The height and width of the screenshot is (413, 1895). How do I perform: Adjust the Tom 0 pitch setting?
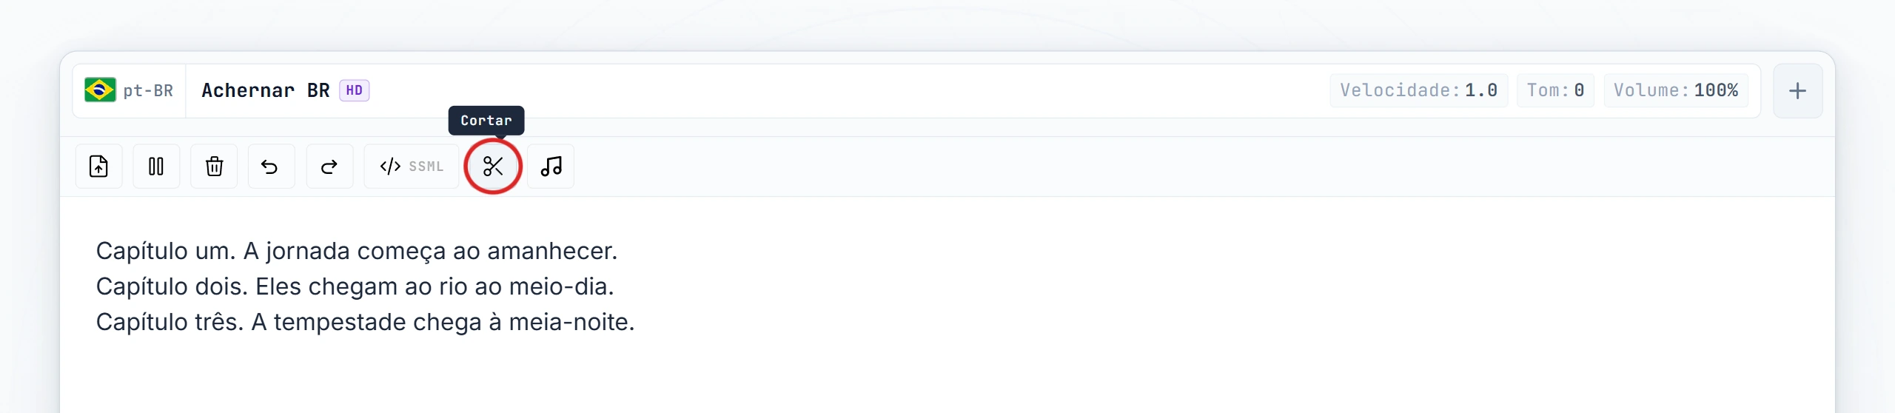tap(1555, 90)
